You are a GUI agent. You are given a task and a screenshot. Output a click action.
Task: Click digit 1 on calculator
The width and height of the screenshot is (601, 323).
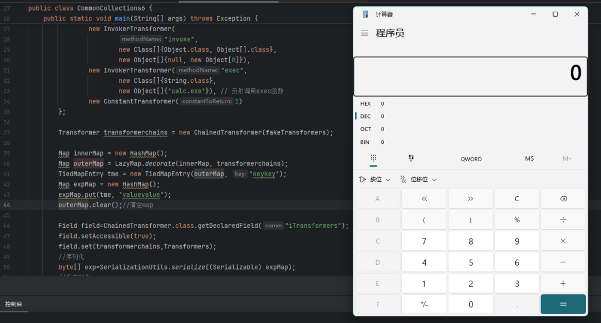(x=424, y=283)
